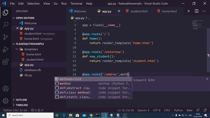This screenshot has height=118, width=210.
Task: Select the 'method' suggestion
Action: tap(93, 84)
